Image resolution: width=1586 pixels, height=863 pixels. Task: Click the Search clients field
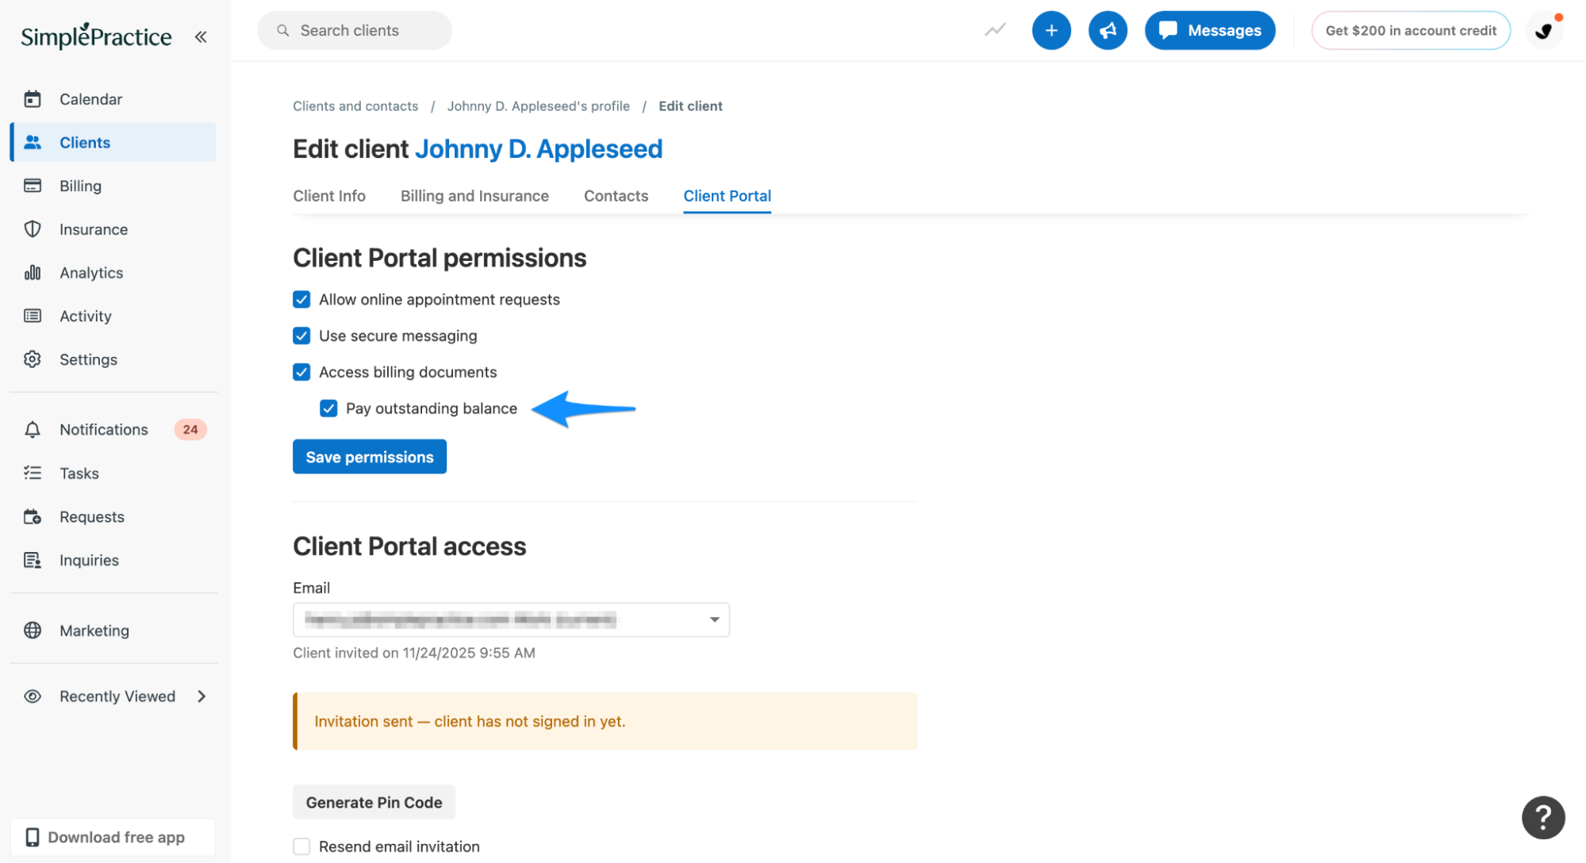click(355, 30)
